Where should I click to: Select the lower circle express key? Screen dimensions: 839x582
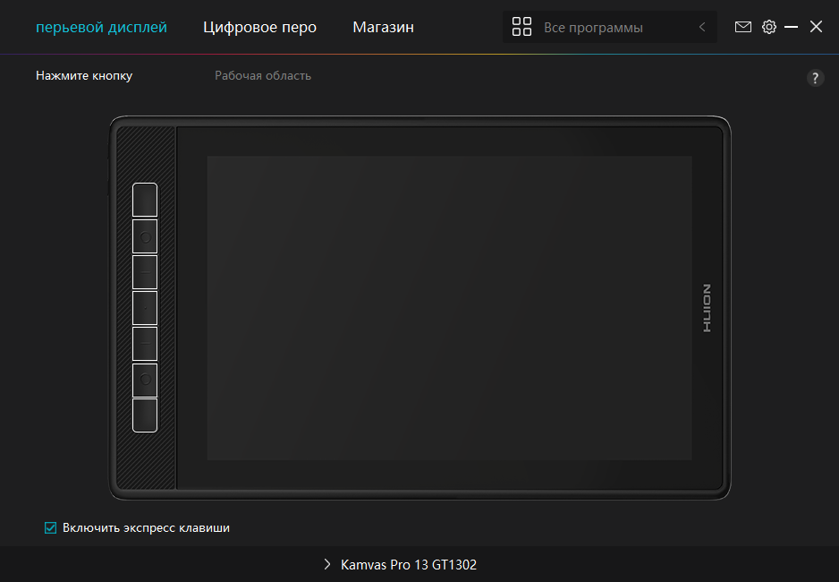[x=145, y=380]
